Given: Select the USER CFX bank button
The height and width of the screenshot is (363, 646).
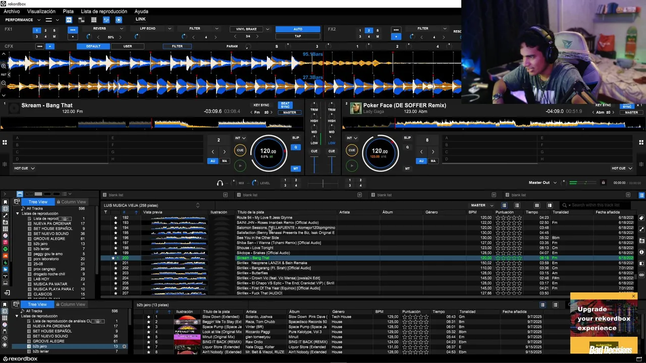Looking at the screenshot, I should (128, 46).
